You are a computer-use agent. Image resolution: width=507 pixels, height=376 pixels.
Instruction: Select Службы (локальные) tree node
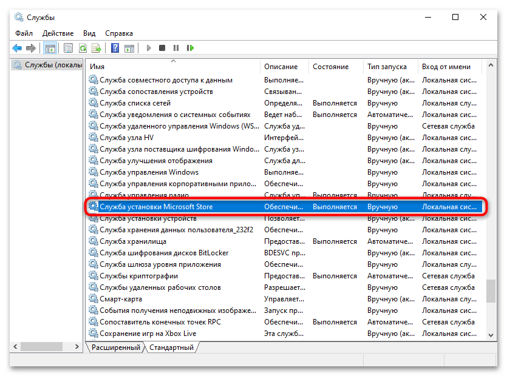[47, 65]
